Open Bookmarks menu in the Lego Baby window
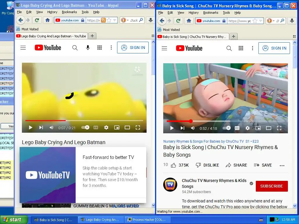This screenshot has width=299, height=224. [x=69, y=12]
